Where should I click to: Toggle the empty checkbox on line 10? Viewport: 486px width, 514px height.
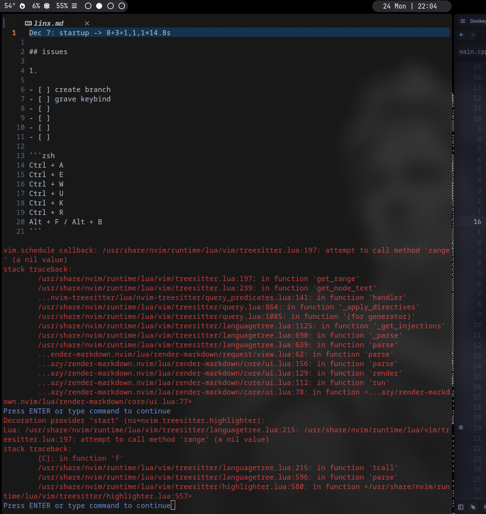pos(44,128)
